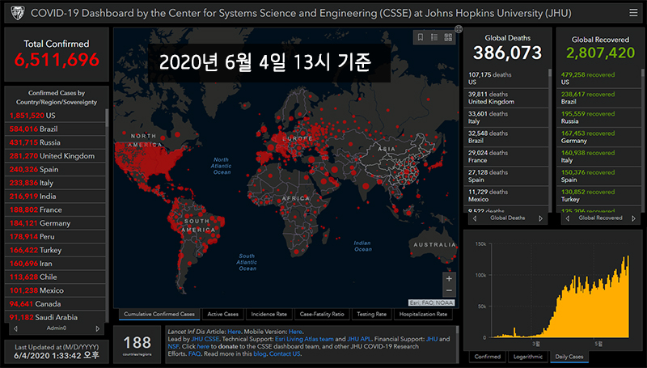647x368 pixels.
Task: Open the FAQ link
Action: [194, 354]
